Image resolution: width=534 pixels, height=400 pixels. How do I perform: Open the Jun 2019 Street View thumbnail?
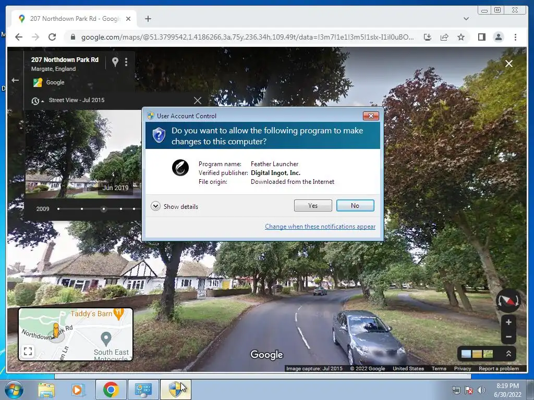(x=83, y=154)
